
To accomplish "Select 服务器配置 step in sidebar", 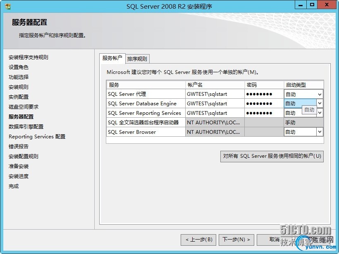I will [21, 117].
